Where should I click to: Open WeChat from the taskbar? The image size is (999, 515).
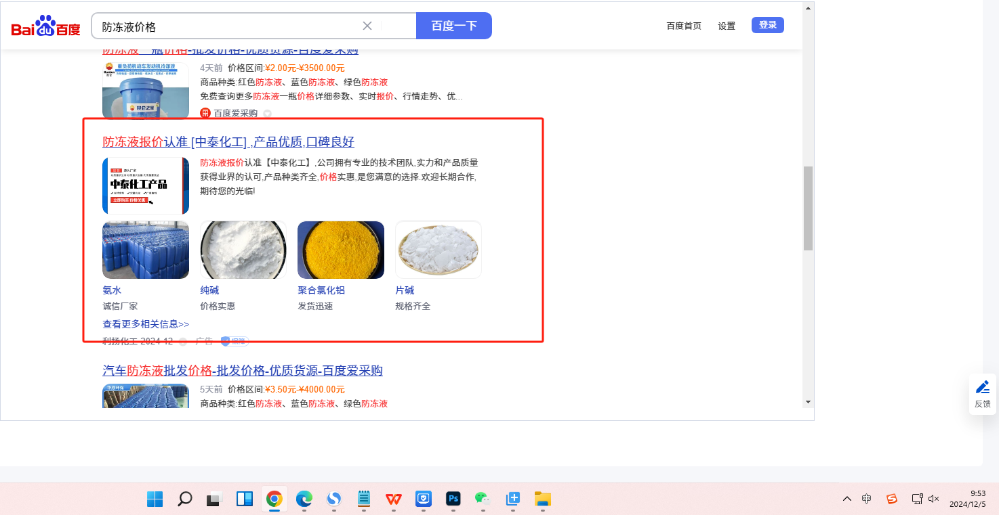(x=483, y=499)
